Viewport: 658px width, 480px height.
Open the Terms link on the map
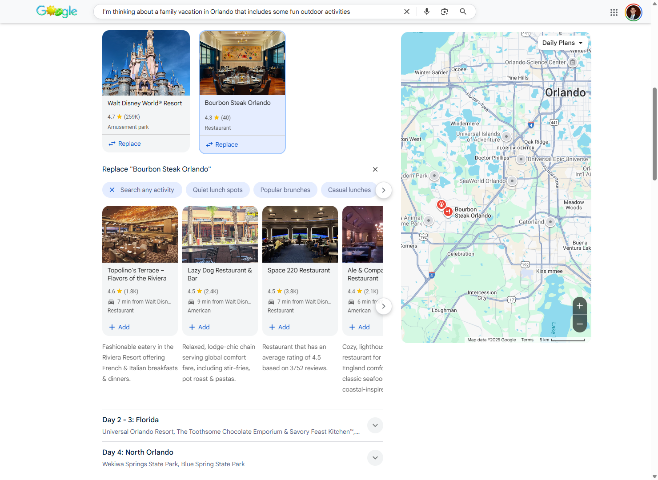click(x=527, y=340)
